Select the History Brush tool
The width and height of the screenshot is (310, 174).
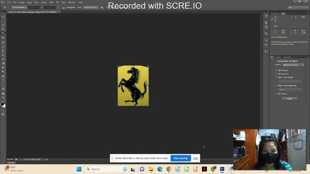[3, 55]
